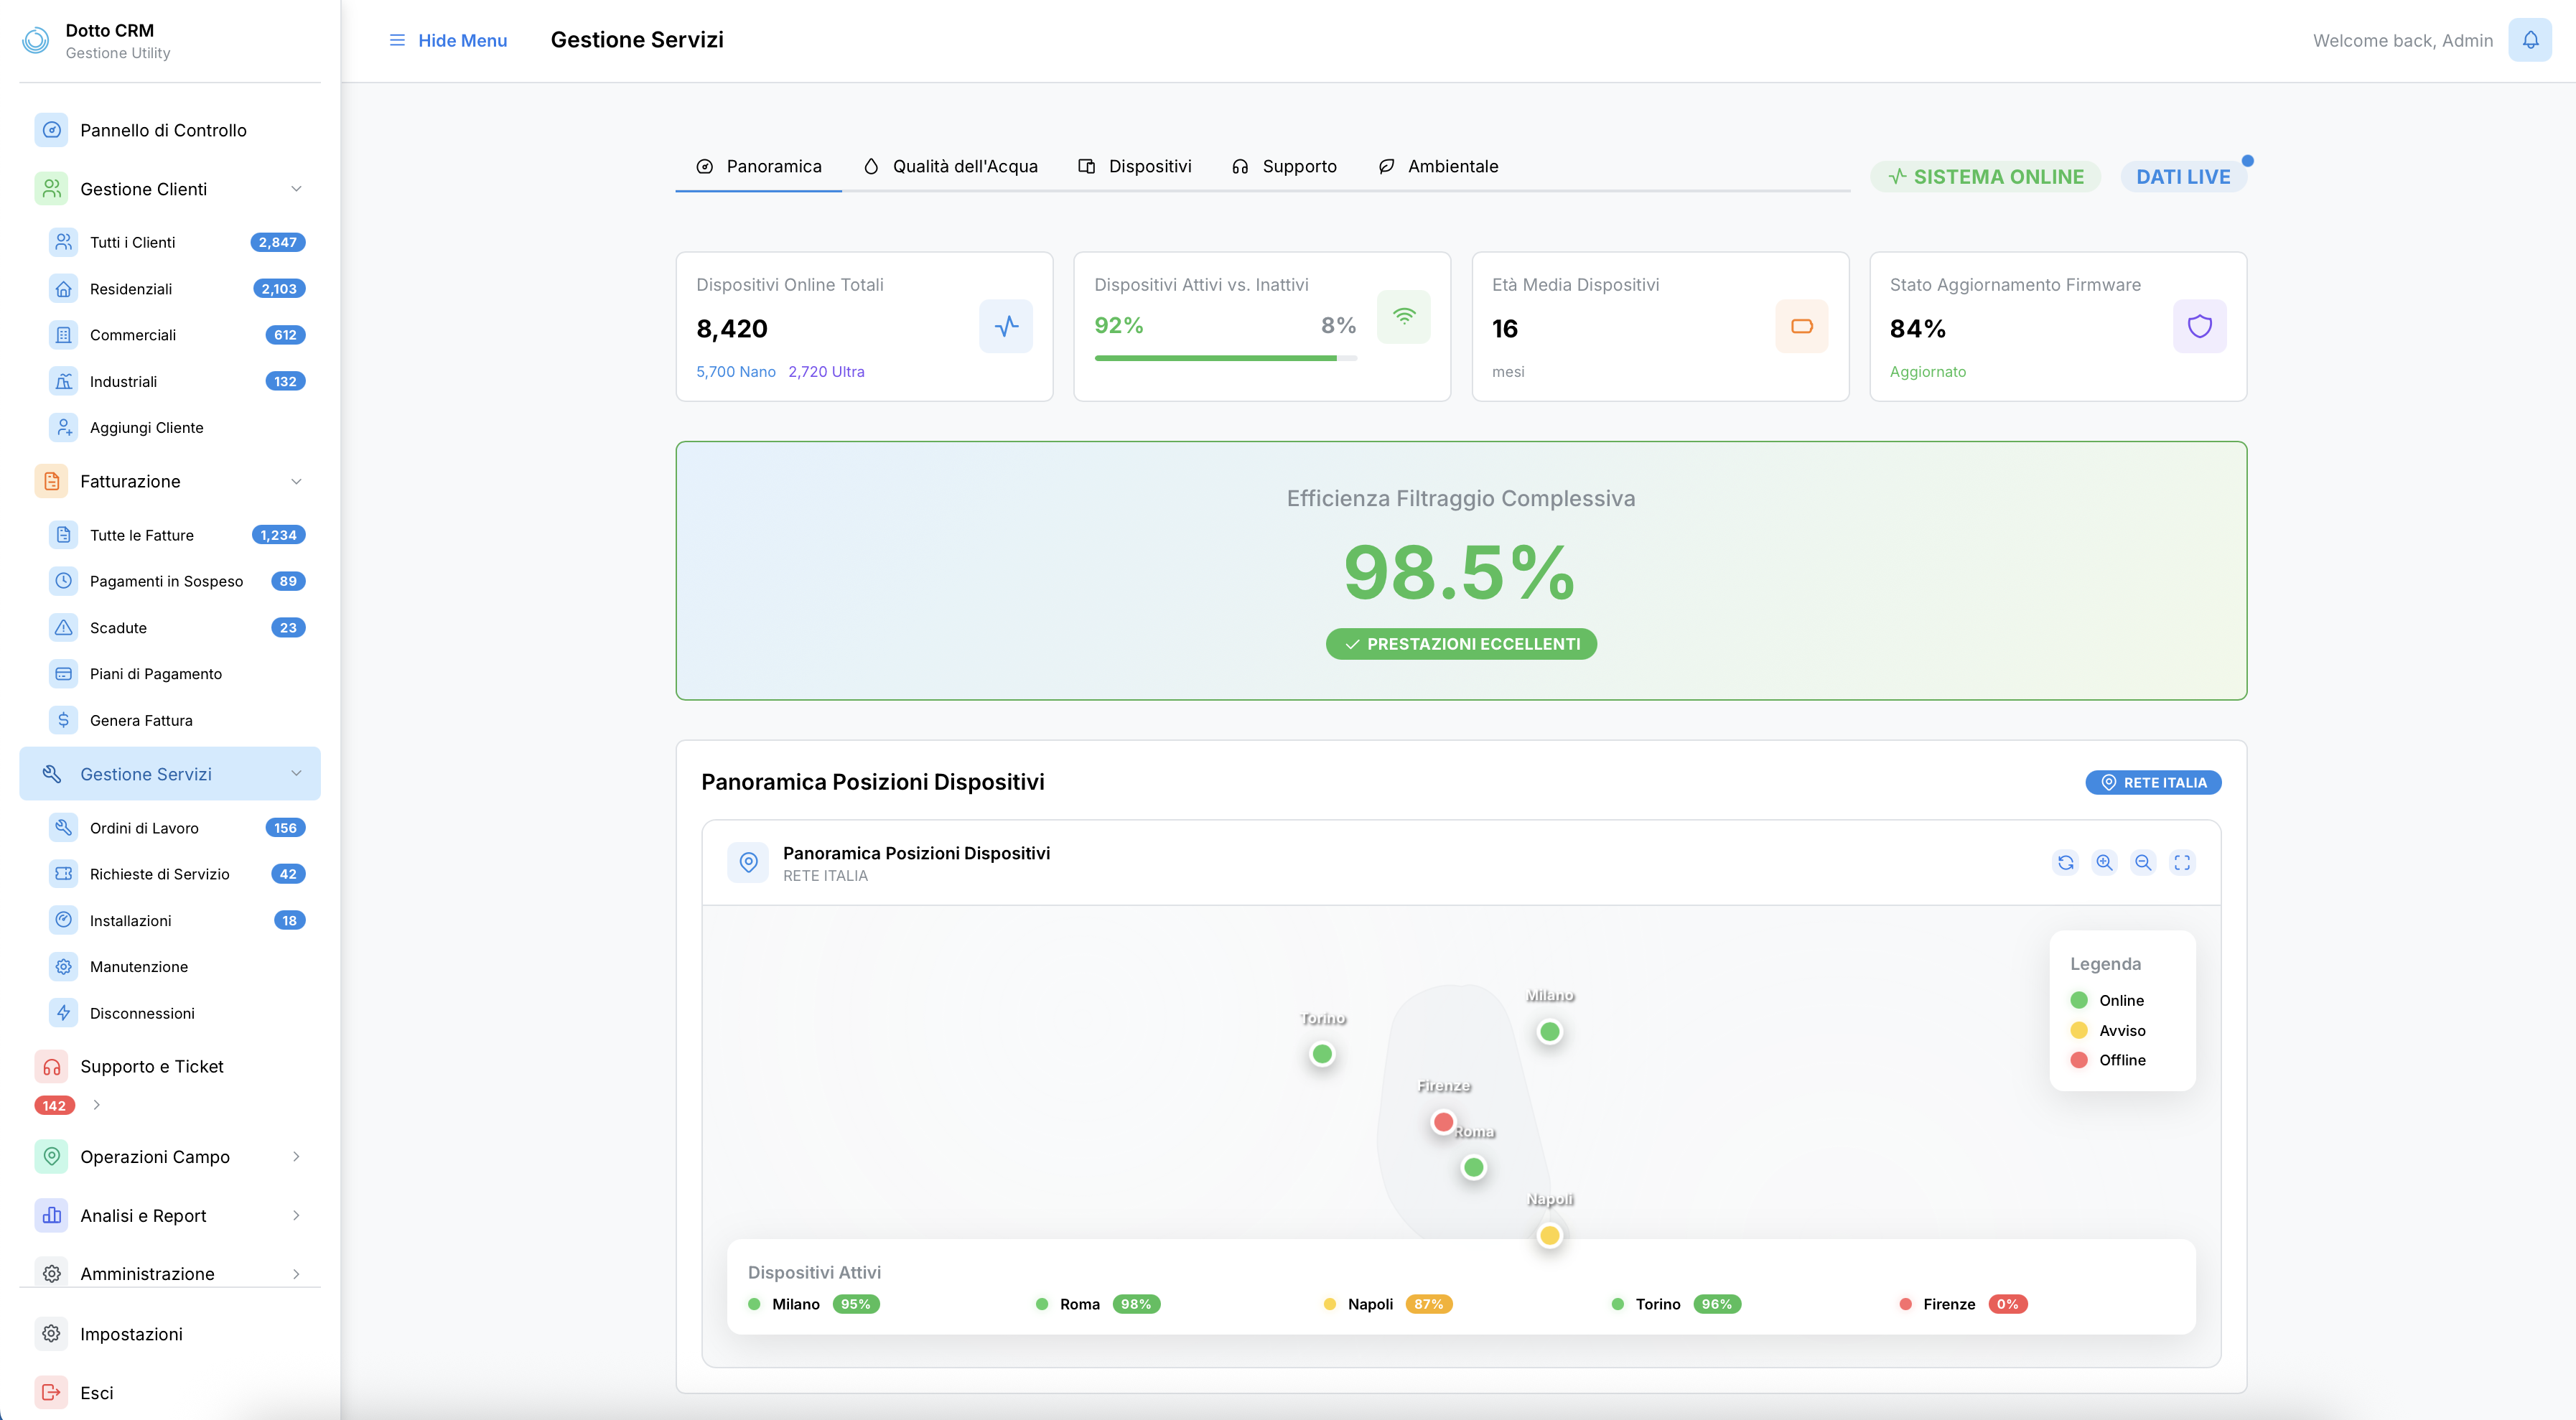The image size is (2576, 1420).
Task: Click the firmware shield icon
Action: point(2199,326)
